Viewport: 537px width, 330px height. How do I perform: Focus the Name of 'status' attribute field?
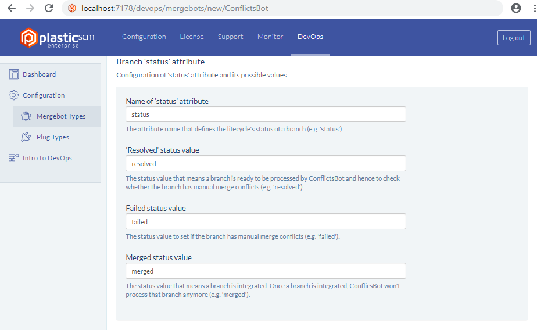(266, 114)
